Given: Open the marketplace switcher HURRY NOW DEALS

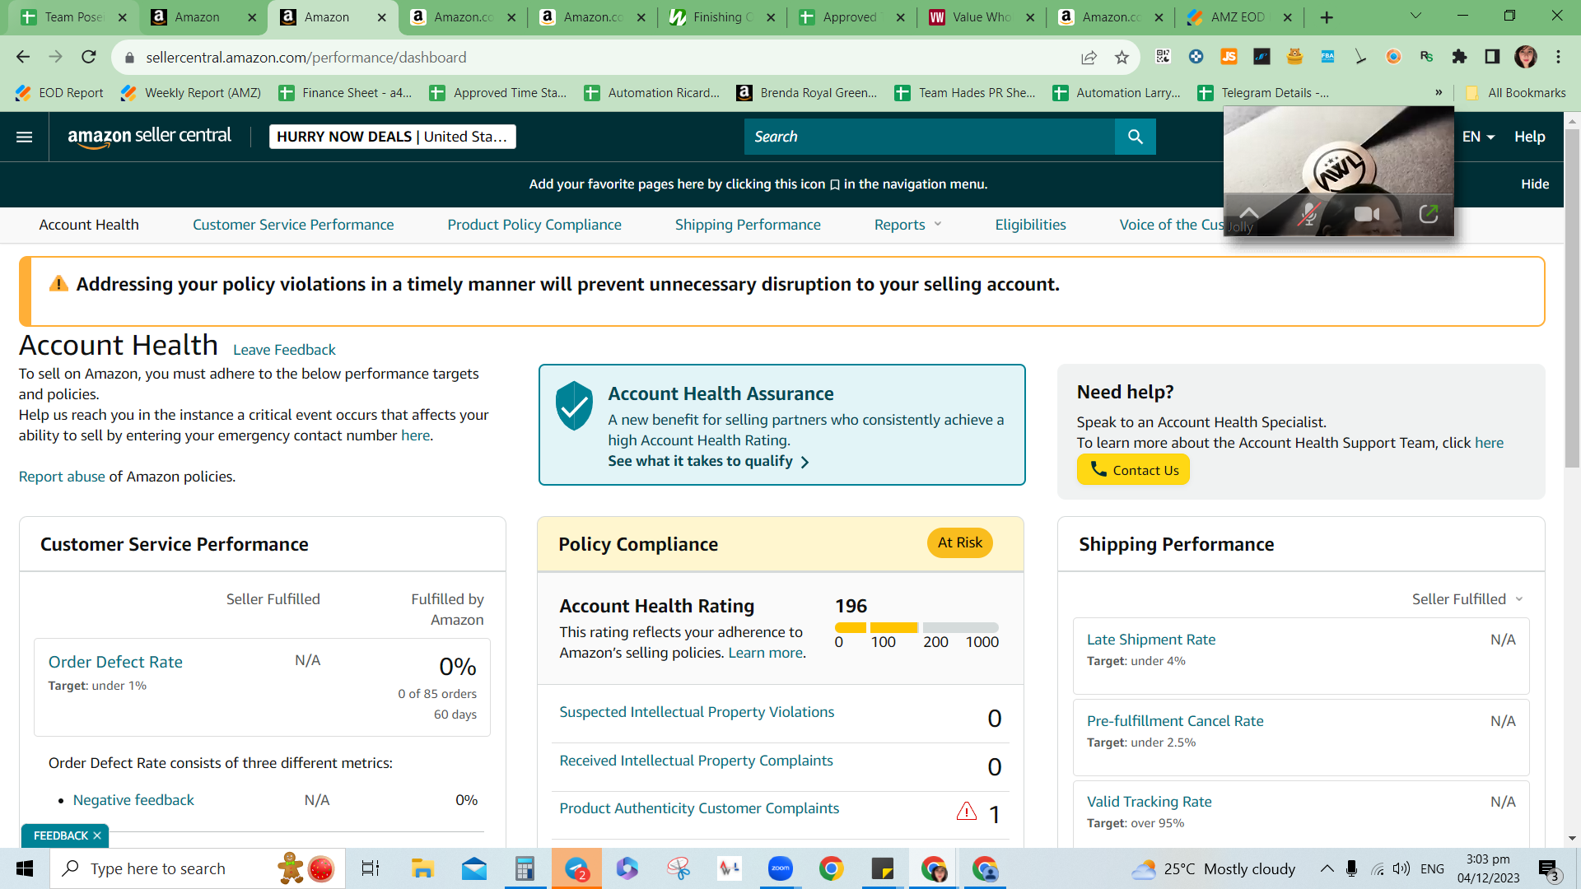Looking at the screenshot, I should [x=392, y=137].
